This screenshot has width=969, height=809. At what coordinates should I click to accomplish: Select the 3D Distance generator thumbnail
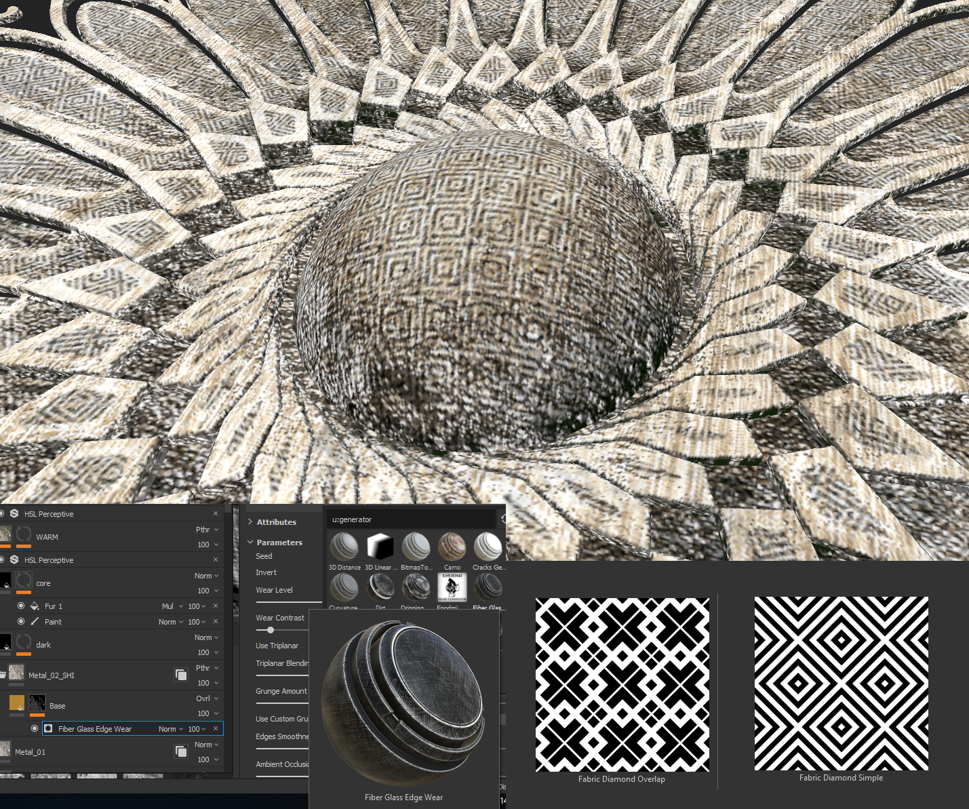pos(344,547)
